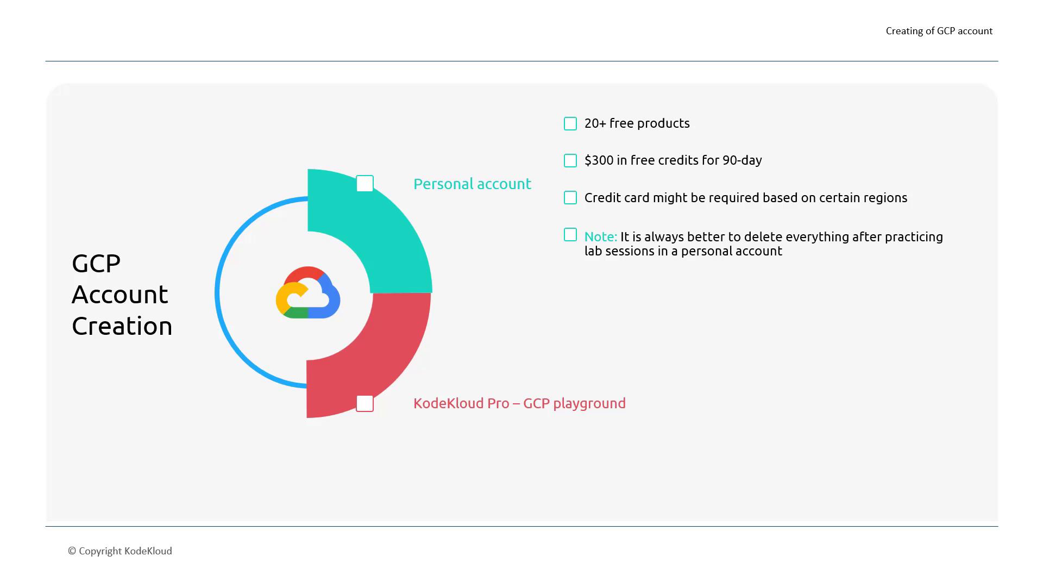The width and height of the screenshot is (1043, 587).
Task: Click the '$300 in free credits for 90-day' text
Action: pyautogui.click(x=673, y=160)
